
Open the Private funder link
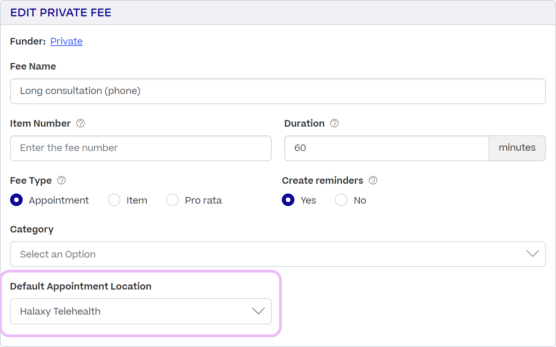[x=66, y=41]
